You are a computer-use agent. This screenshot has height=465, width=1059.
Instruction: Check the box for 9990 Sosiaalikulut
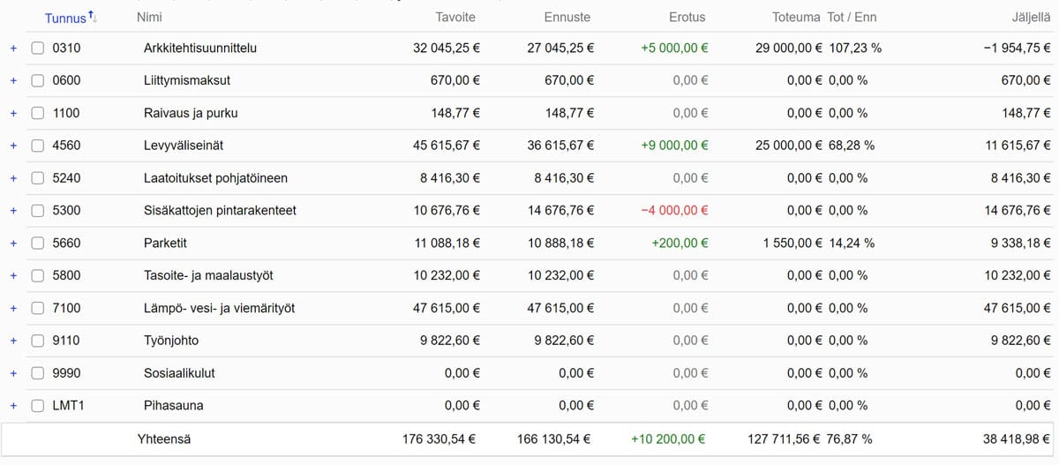click(37, 373)
